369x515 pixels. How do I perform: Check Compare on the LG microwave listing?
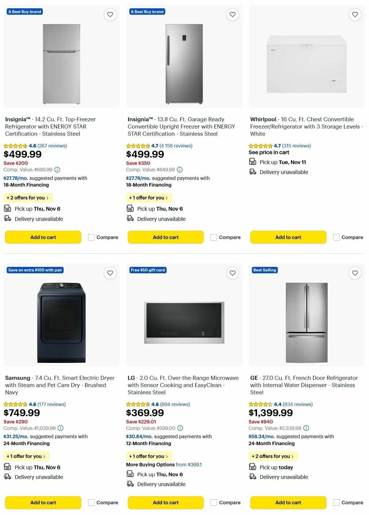tap(214, 502)
